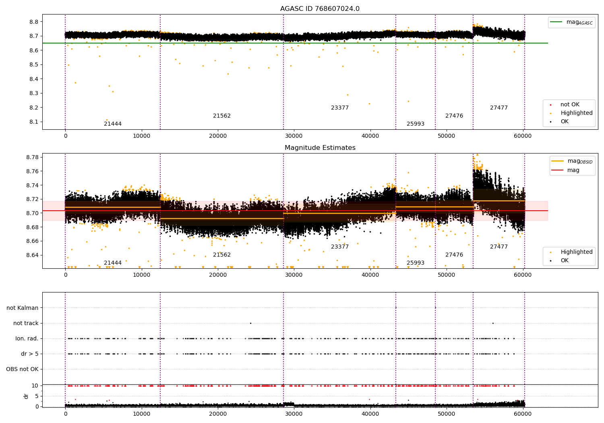604x423 pixels.
Task: Click y-tick 8.70 on Magnitude Estimates plot
Action: point(32,213)
